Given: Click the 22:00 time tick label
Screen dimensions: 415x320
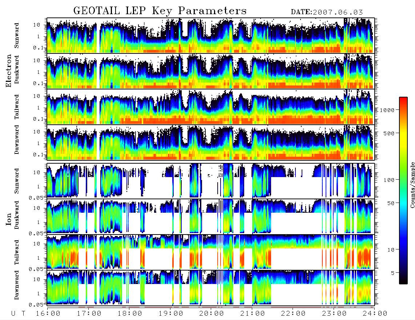Looking at the screenshot, I should (293, 313).
